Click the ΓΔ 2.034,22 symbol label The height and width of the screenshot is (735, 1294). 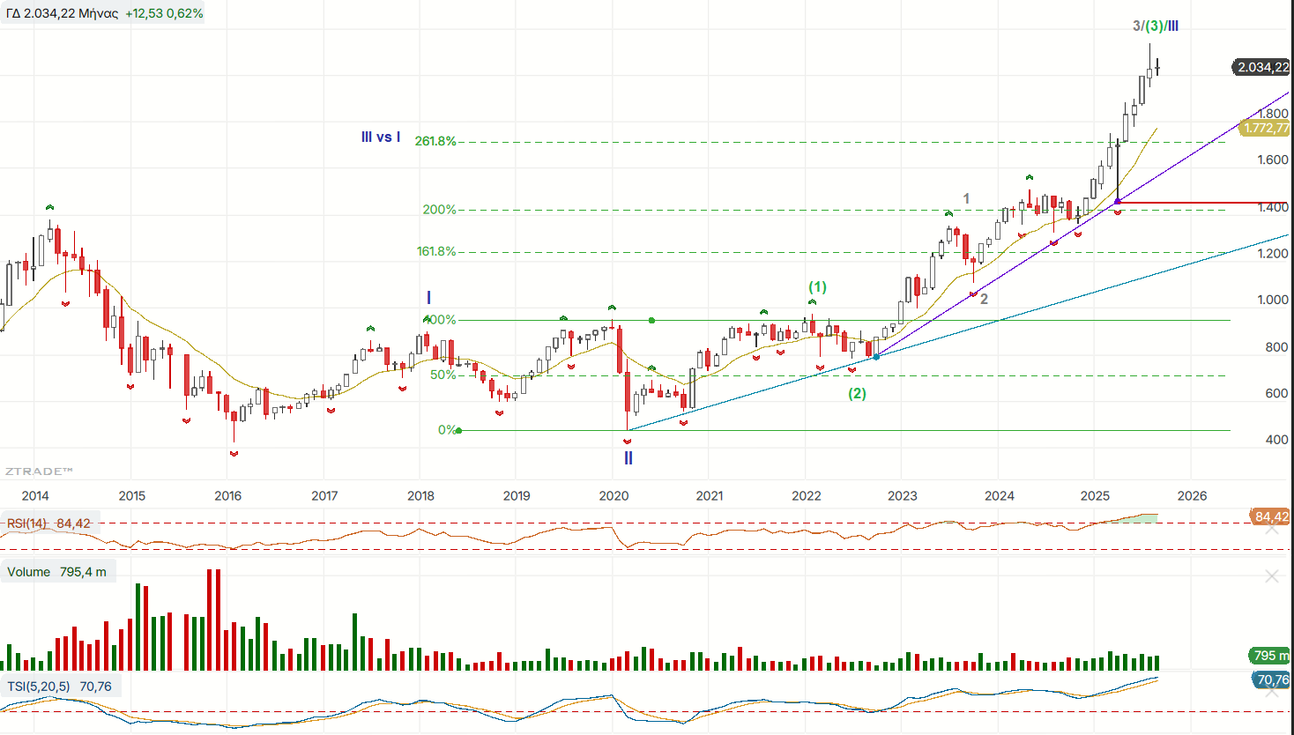point(62,13)
